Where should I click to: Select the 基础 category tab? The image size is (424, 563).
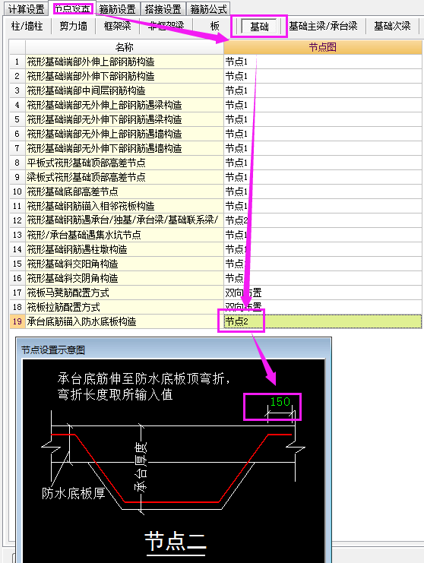[259, 26]
